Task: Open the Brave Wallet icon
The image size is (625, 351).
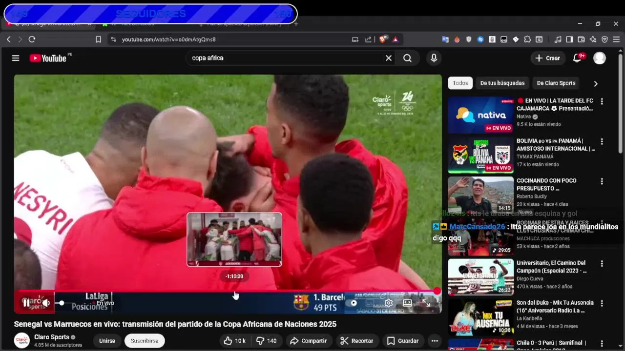Action: point(581,39)
